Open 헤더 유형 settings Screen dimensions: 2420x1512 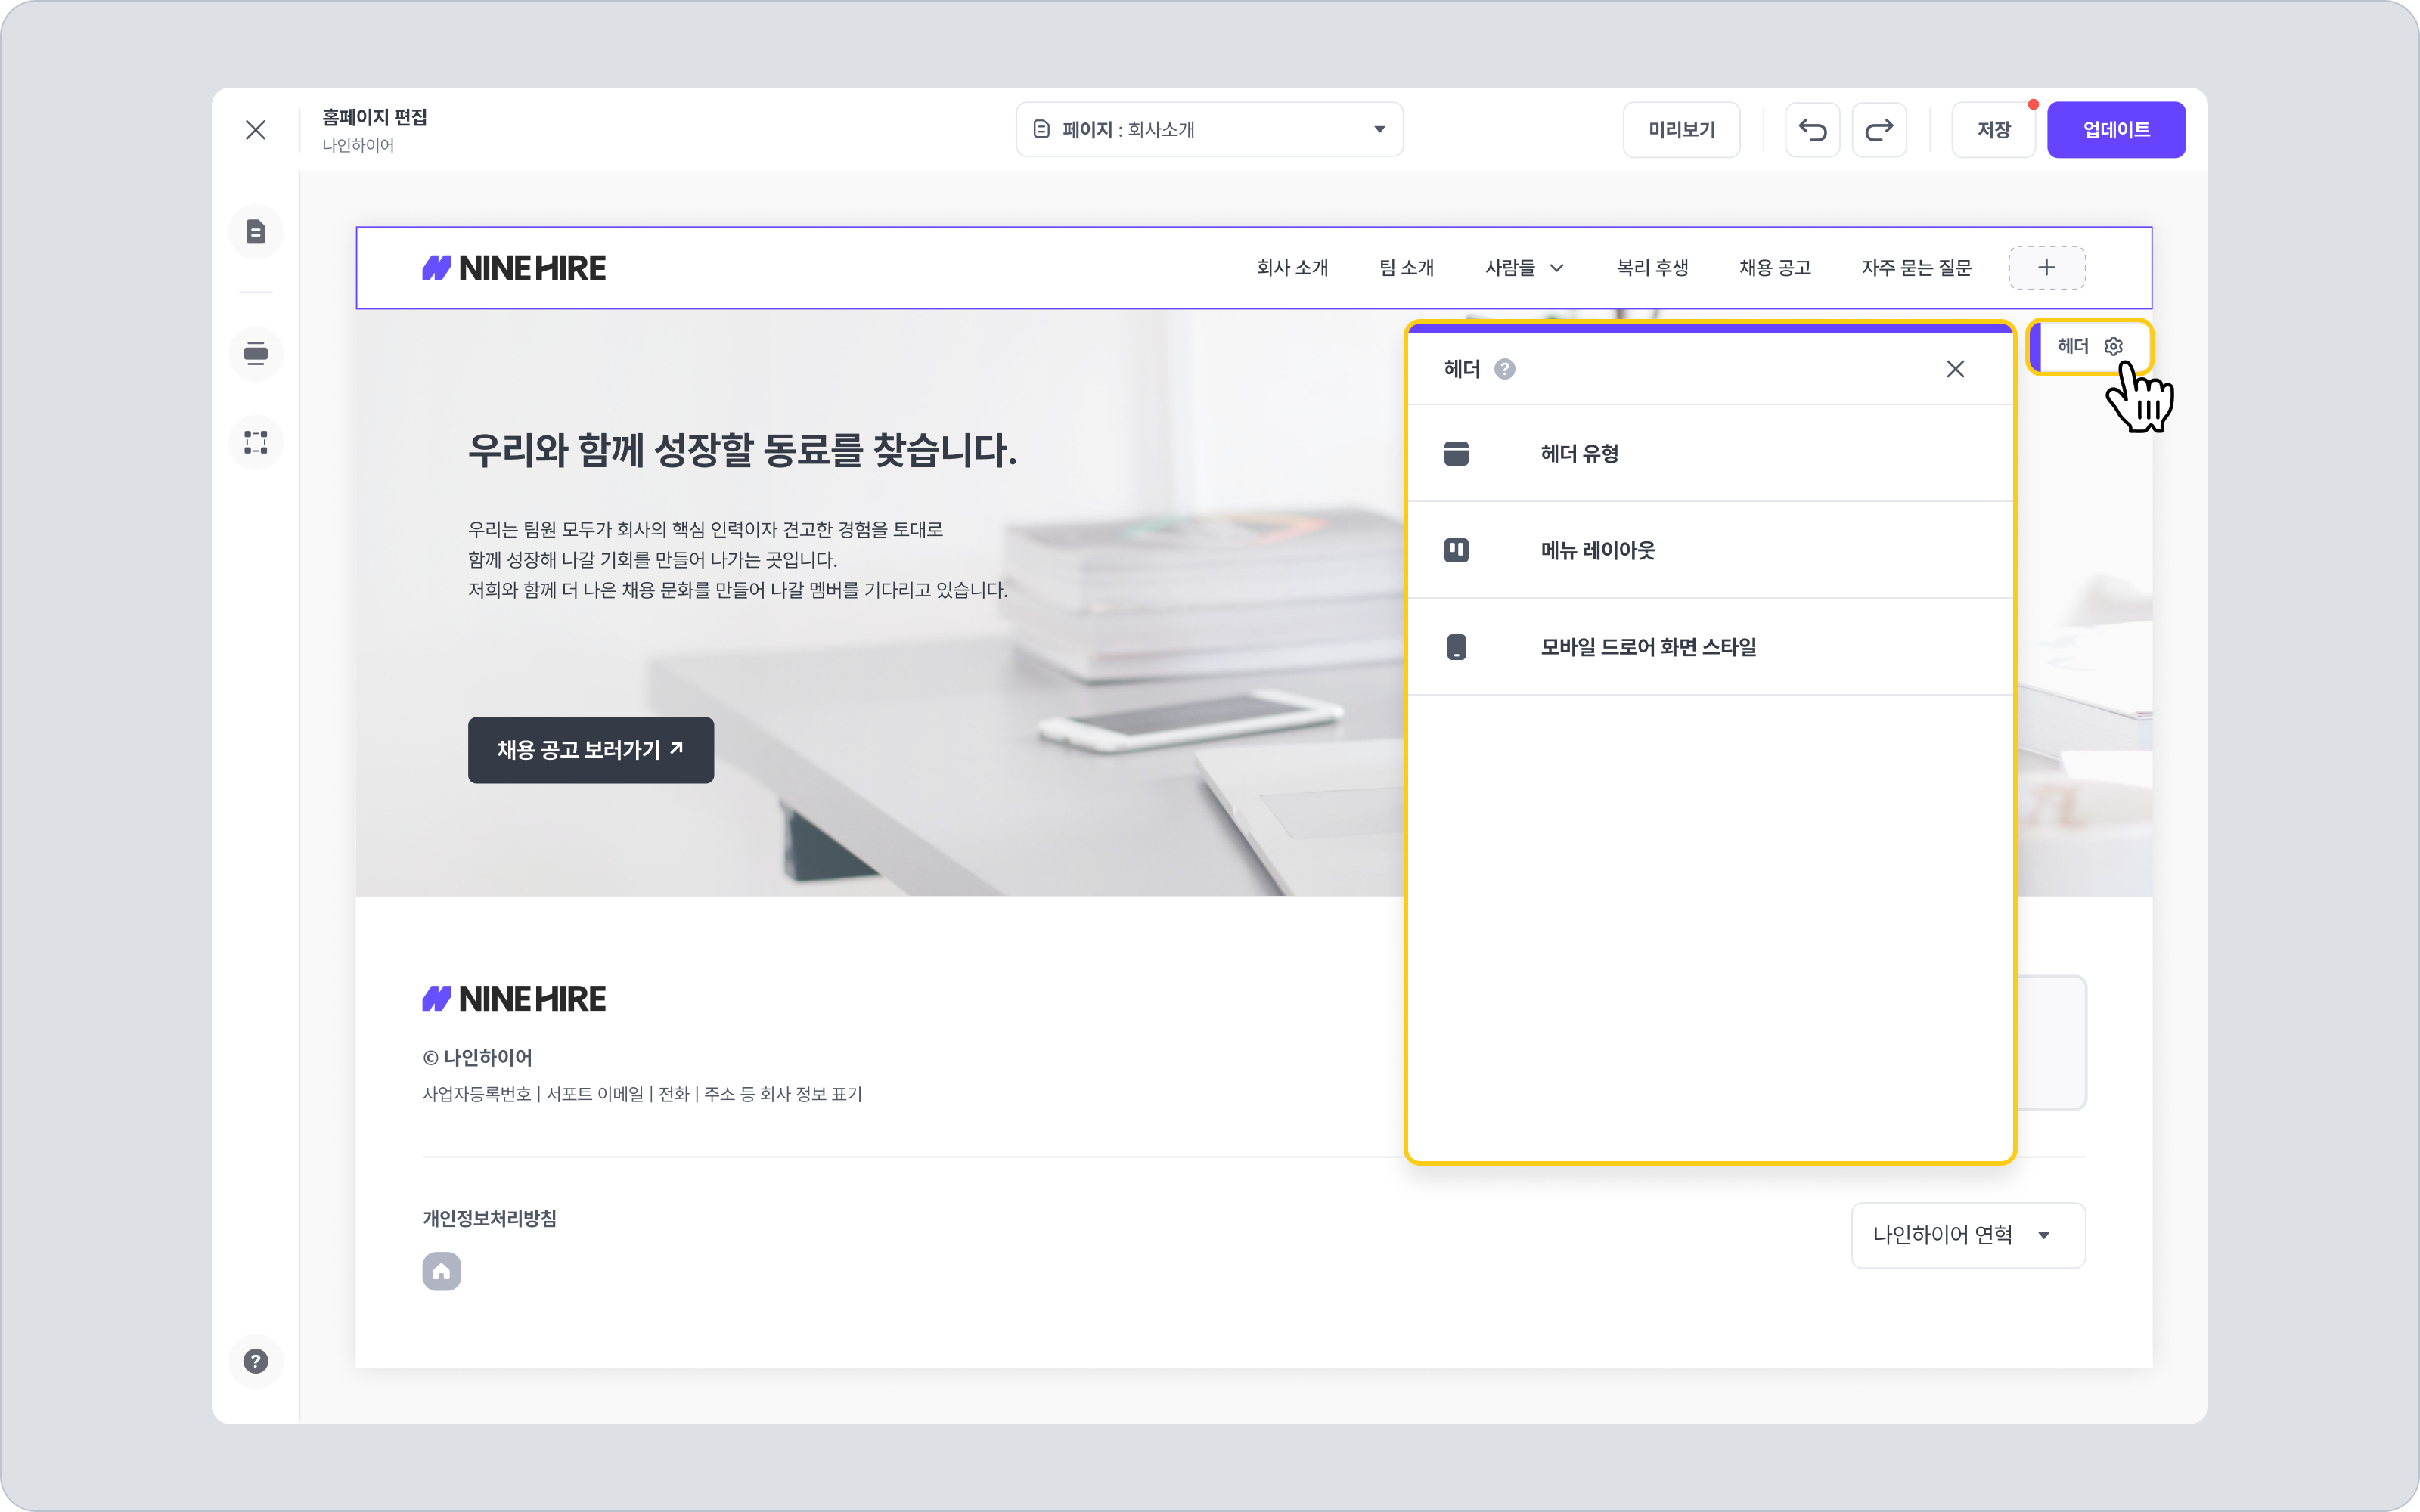(x=1709, y=453)
